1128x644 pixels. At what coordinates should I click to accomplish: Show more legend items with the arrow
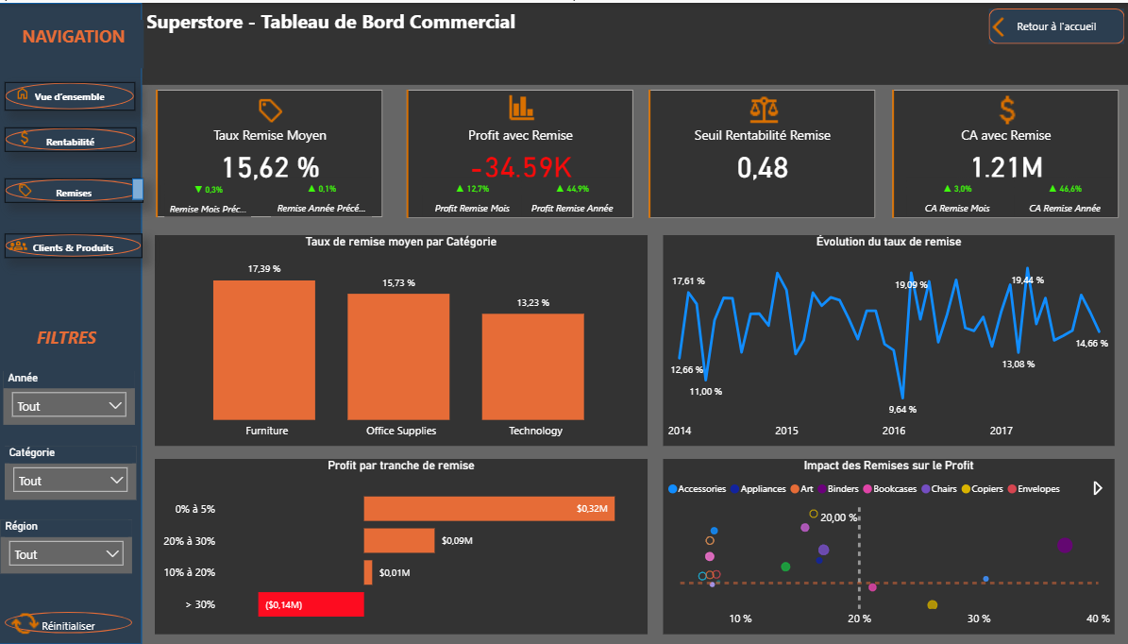pos(1098,488)
